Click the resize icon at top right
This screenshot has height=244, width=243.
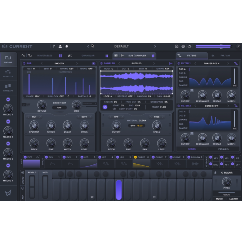pyautogui.click(x=238, y=46)
